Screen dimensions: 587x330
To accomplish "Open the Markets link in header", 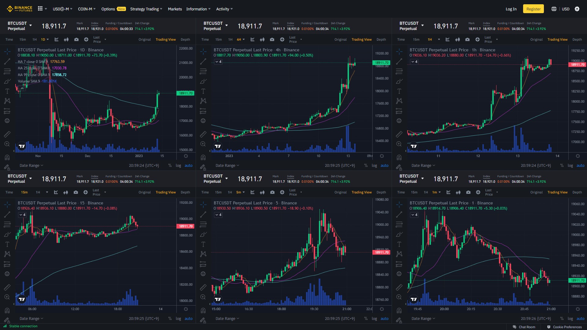I will pos(175,9).
